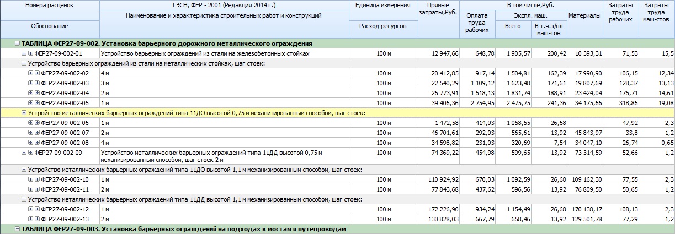The height and width of the screenshot is (234, 675).
Task: Click machine total value 1 905,57
Action: pos(519,53)
